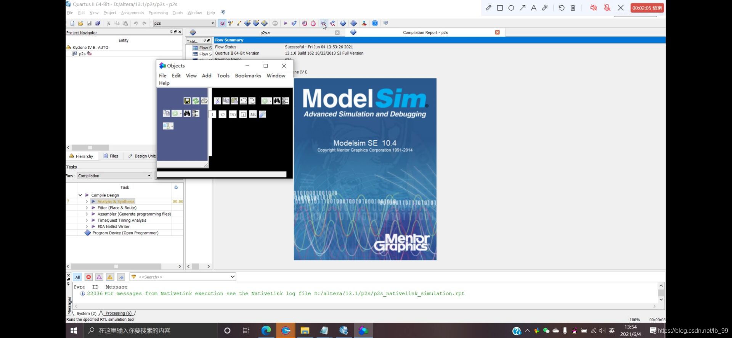Viewport: 732px width, 338px height.
Task: Expand the TimeQuest Timing Analysis task
Action: coord(87,221)
